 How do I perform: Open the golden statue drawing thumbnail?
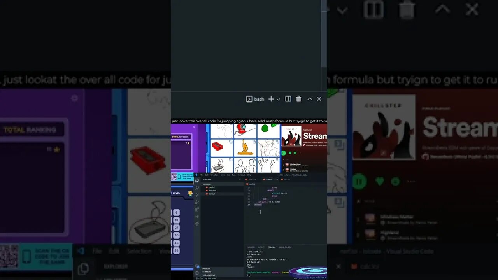[x=245, y=148]
